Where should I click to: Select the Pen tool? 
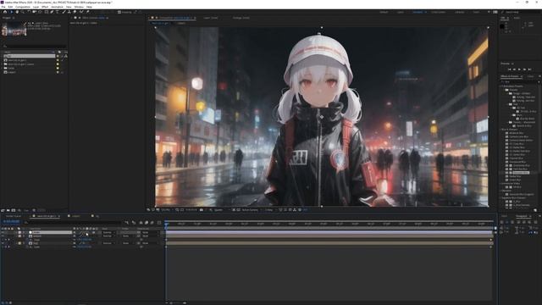coord(52,12)
